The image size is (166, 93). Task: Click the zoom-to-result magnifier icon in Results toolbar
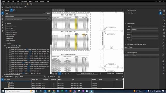pyautogui.click(x=17, y=46)
